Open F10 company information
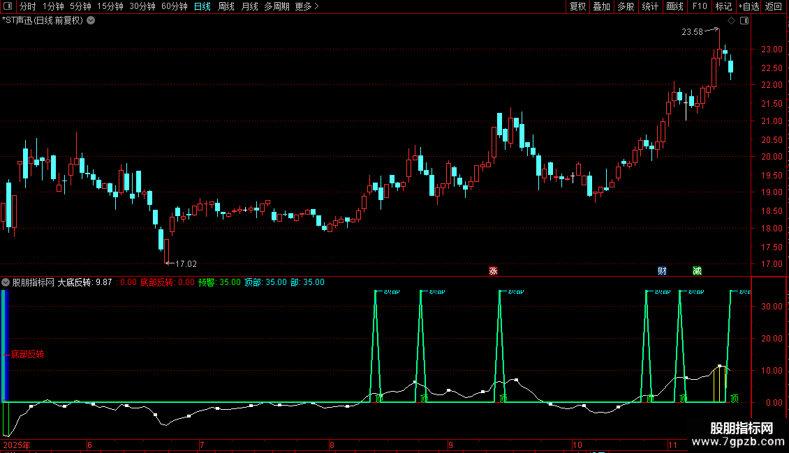The image size is (789, 453). (700, 6)
